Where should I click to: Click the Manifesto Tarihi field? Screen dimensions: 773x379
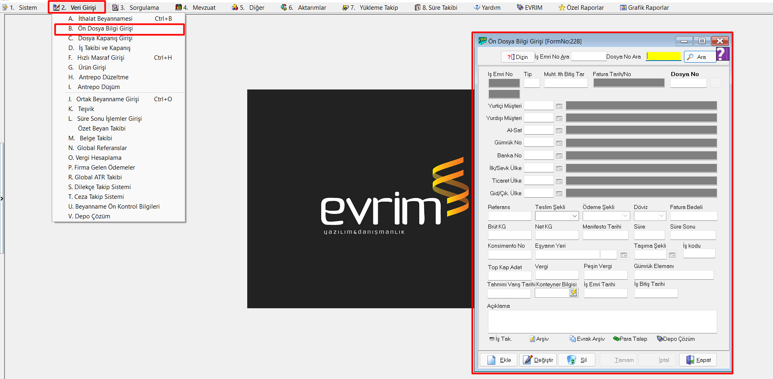[605, 235]
